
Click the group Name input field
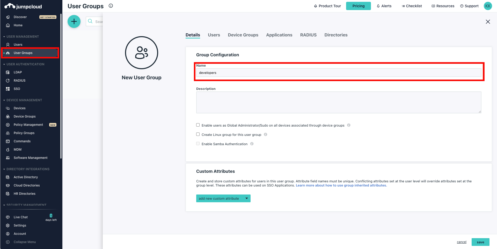pos(339,73)
